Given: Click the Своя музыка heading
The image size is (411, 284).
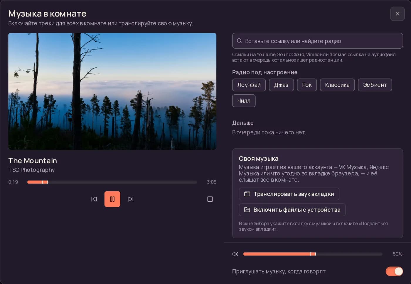Looking at the screenshot, I should click(259, 159).
